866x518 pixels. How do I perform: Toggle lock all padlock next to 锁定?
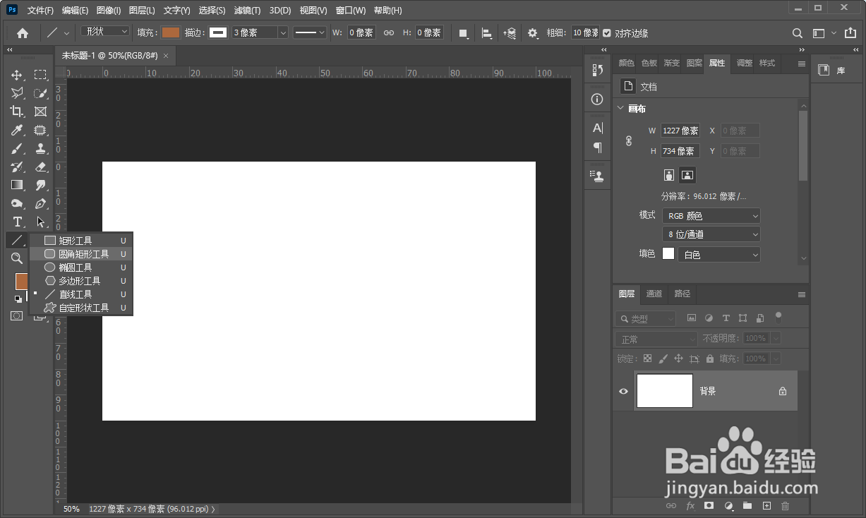click(x=710, y=359)
